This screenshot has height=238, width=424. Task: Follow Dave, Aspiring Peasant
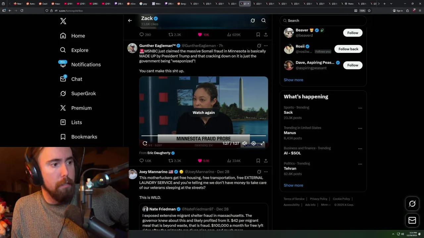click(353, 65)
